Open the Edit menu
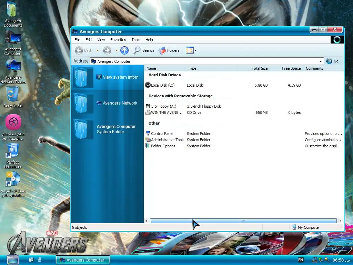The width and height of the screenshot is (353, 265). tap(89, 40)
